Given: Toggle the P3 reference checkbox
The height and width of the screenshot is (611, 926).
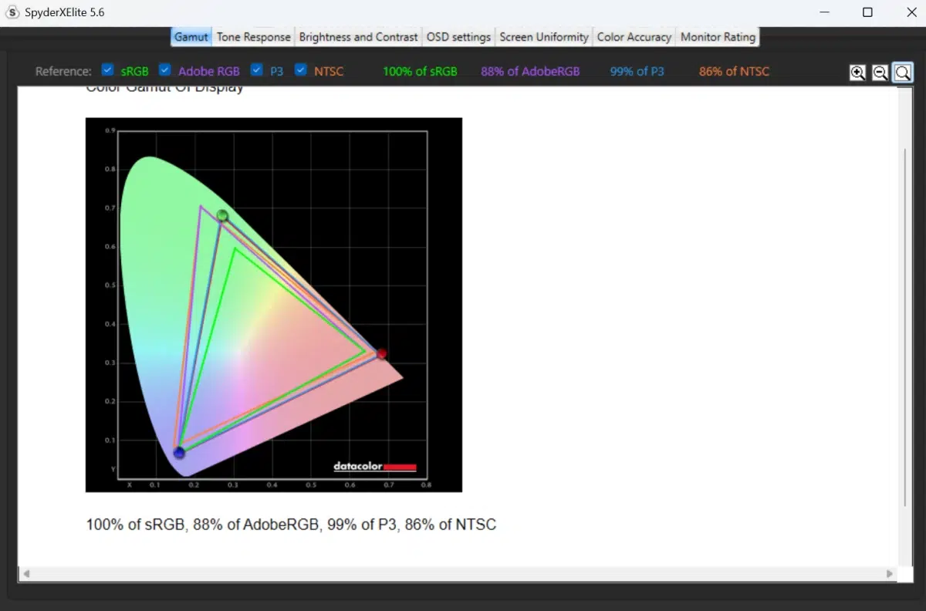Looking at the screenshot, I should click(x=257, y=69).
